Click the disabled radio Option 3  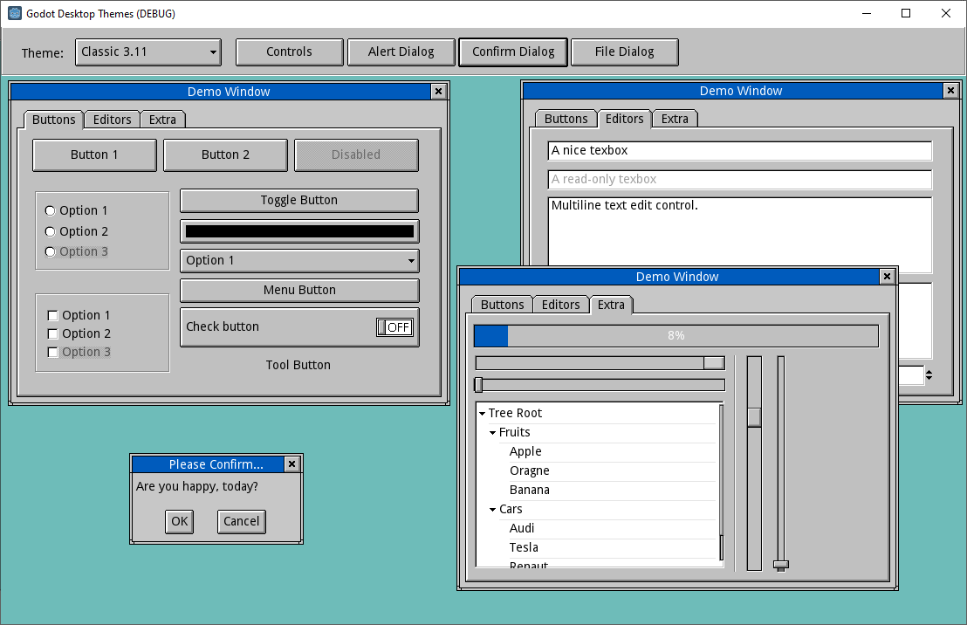pyautogui.click(x=77, y=251)
